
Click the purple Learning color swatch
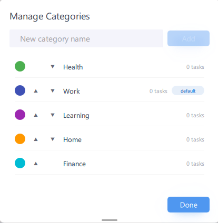pyautogui.click(x=20, y=115)
